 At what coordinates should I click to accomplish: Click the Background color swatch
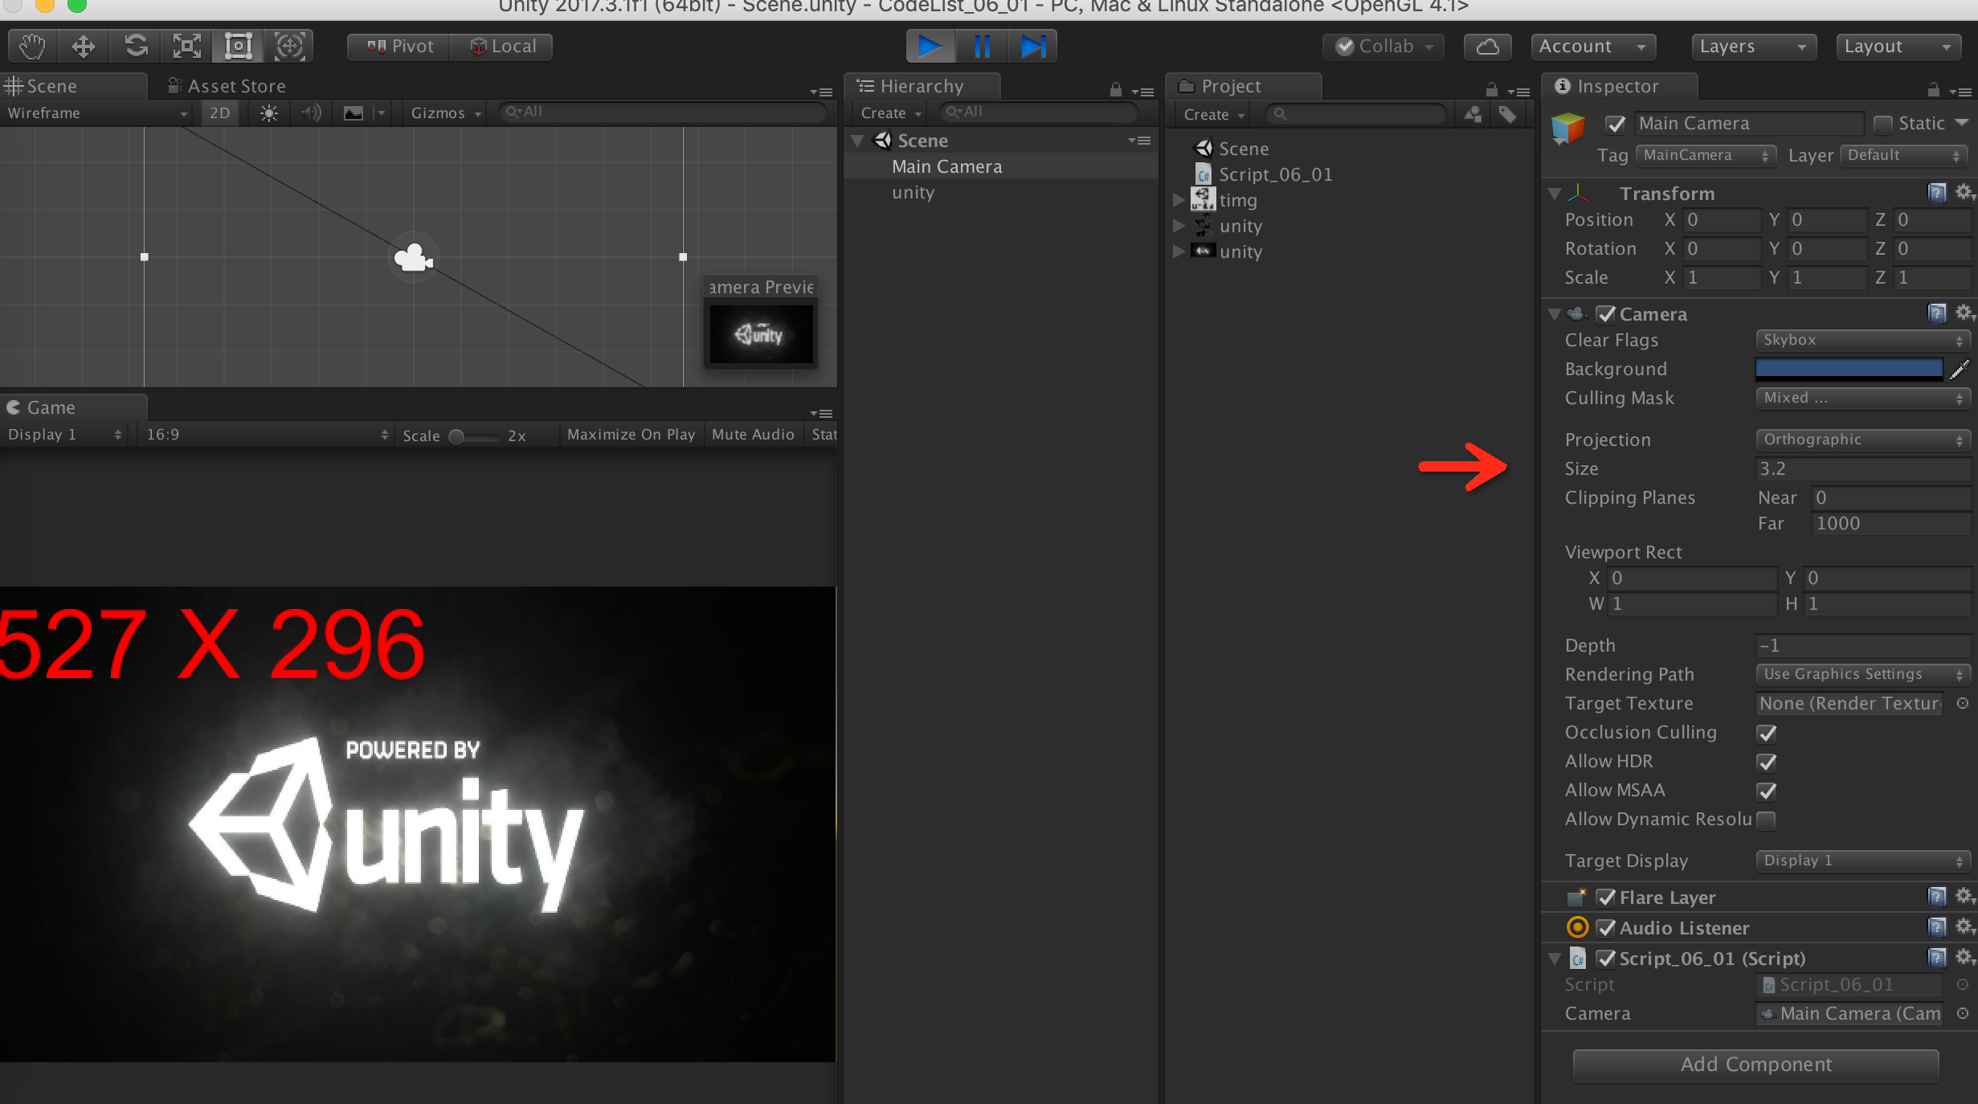1849,369
